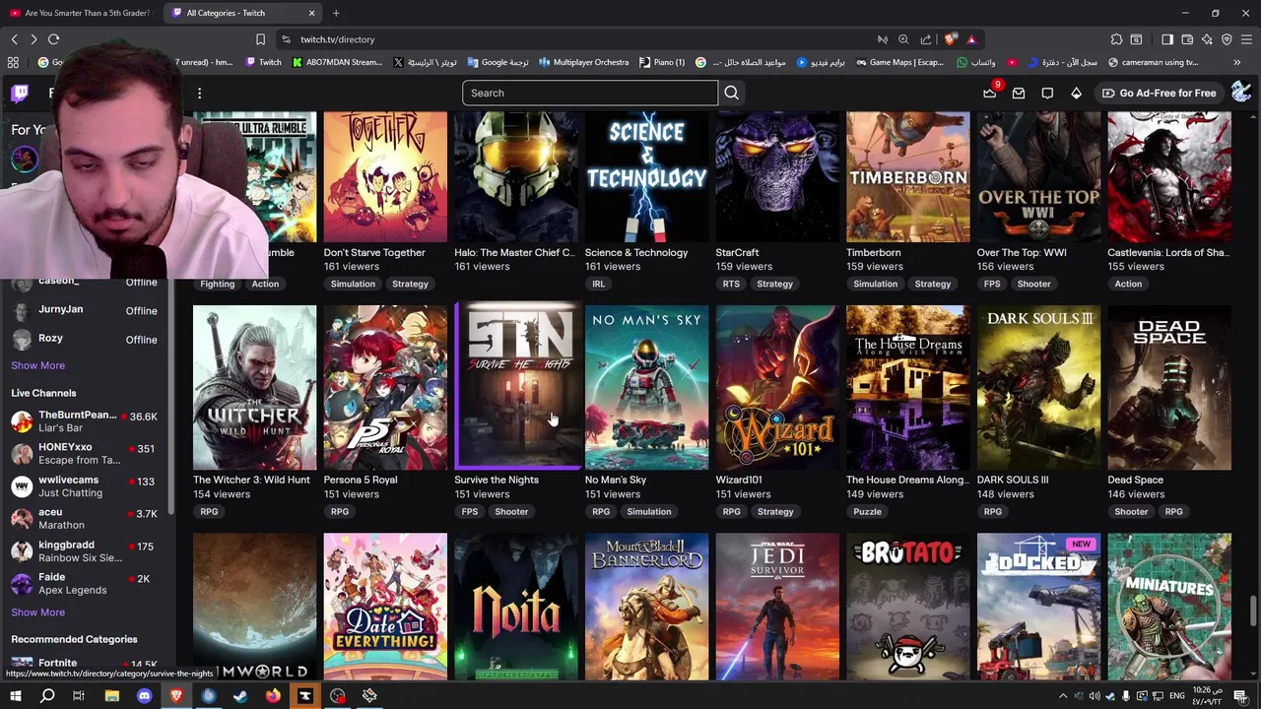Click Go Ad-Free for Free button
This screenshot has width=1261, height=709.
[x=1160, y=93]
